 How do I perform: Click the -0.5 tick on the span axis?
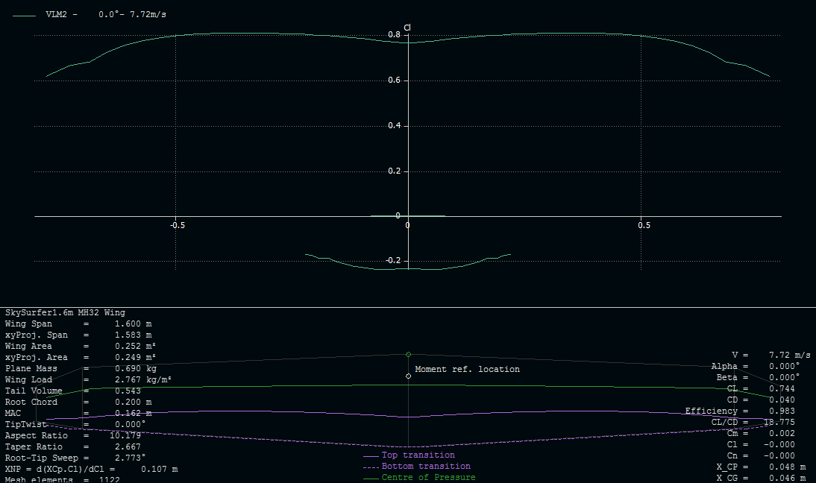tap(176, 225)
